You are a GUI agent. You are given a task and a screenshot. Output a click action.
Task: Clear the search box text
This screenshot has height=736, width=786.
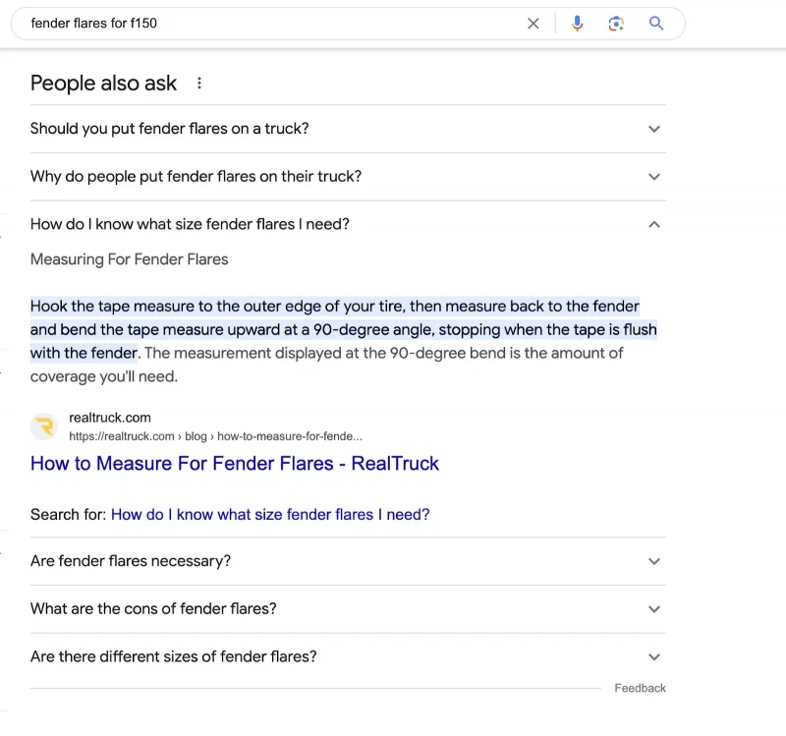533,24
